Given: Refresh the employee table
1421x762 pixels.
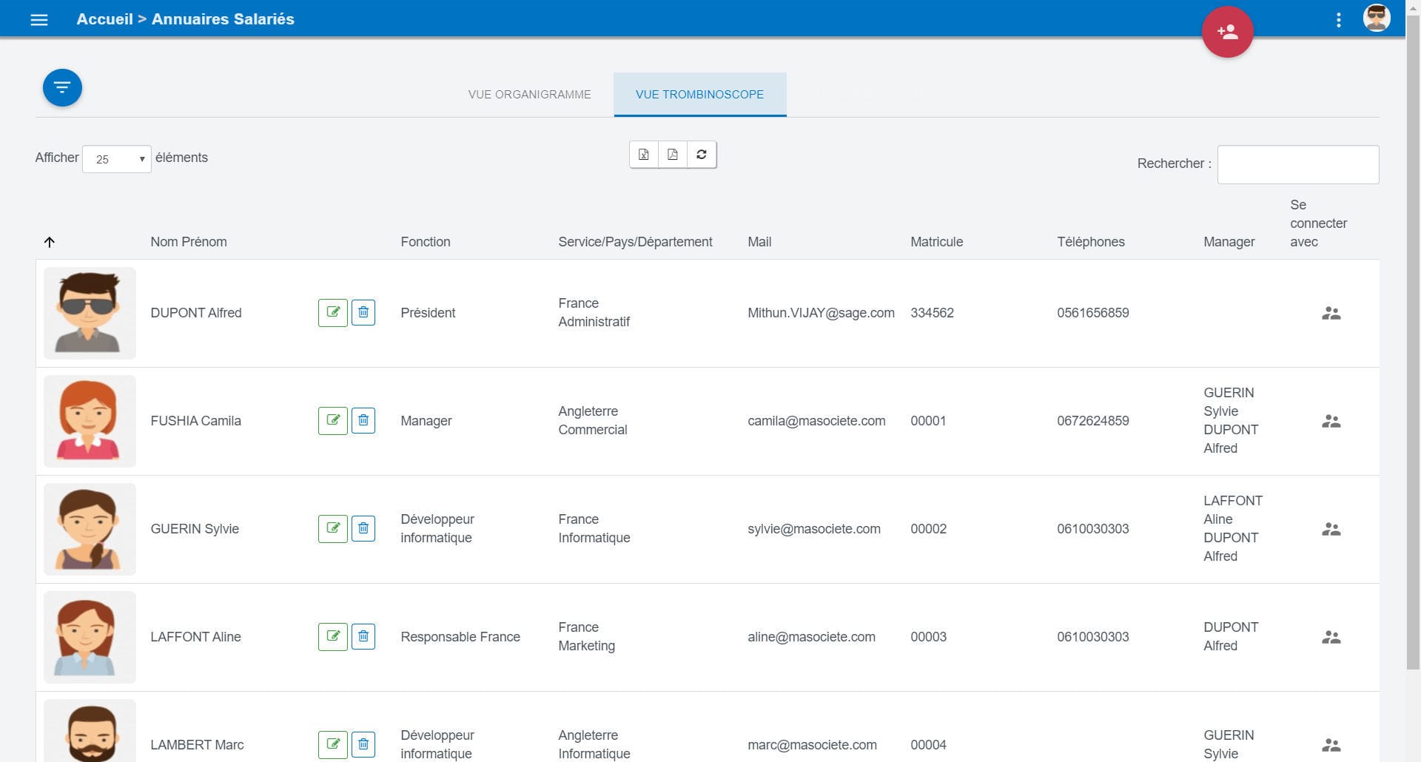Looking at the screenshot, I should click(701, 155).
